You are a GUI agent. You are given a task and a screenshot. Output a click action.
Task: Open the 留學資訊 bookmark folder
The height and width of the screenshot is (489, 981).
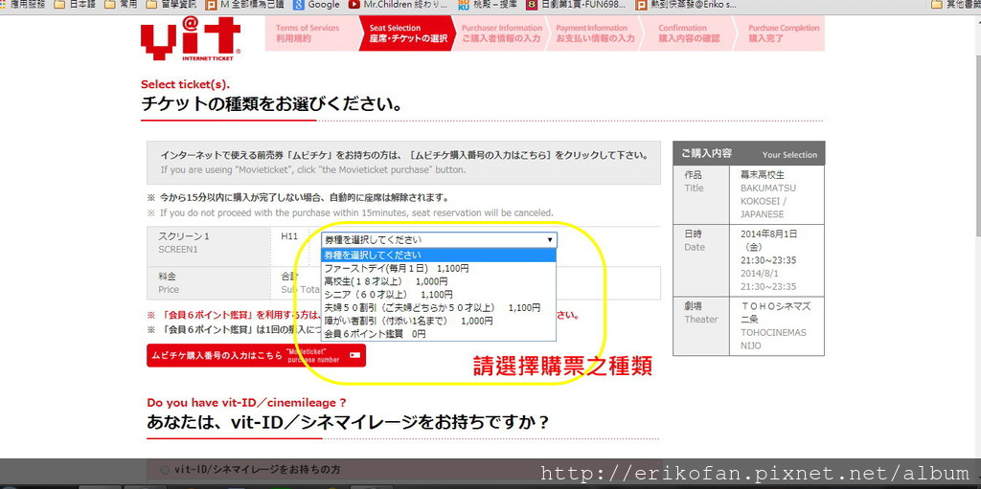171,5
